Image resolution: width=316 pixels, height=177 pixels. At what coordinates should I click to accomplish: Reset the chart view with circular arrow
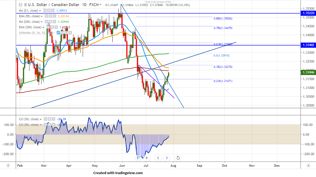click(178, 158)
